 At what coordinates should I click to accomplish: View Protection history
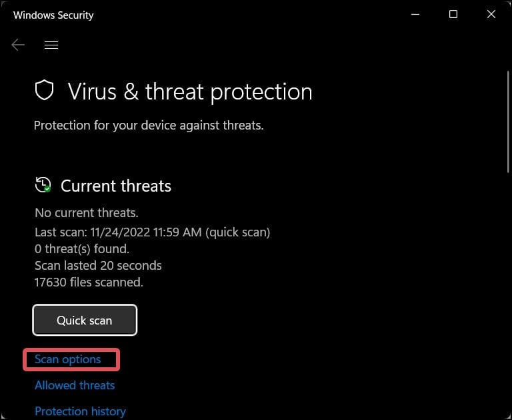tap(80, 411)
